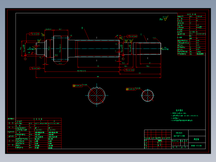Select the section label I above the right shaft end
The height and width of the screenshot is (162, 216).
[x=141, y=34]
